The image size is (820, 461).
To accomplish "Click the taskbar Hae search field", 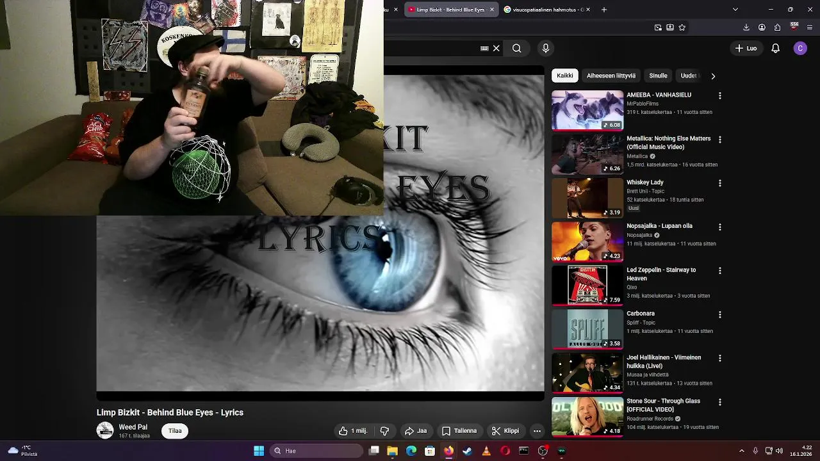I will point(316,451).
